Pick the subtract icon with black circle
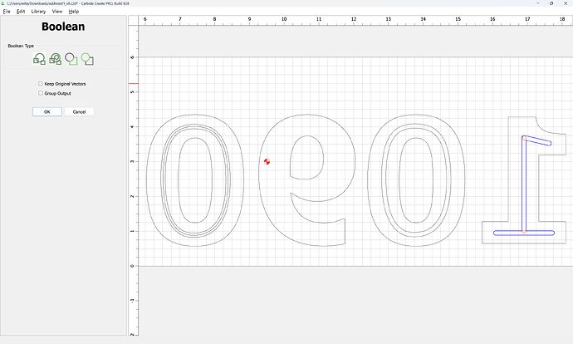573x344 pixels. pos(71,59)
